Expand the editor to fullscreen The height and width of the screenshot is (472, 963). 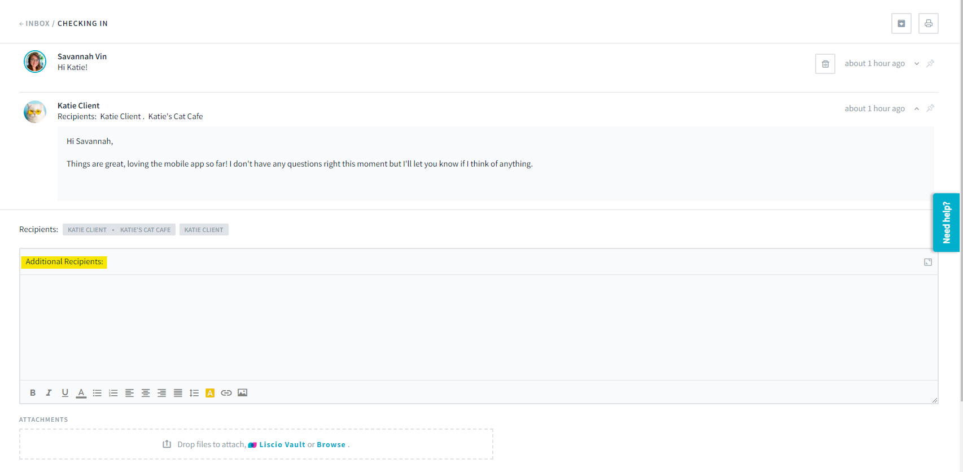pyautogui.click(x=928, y=262)
